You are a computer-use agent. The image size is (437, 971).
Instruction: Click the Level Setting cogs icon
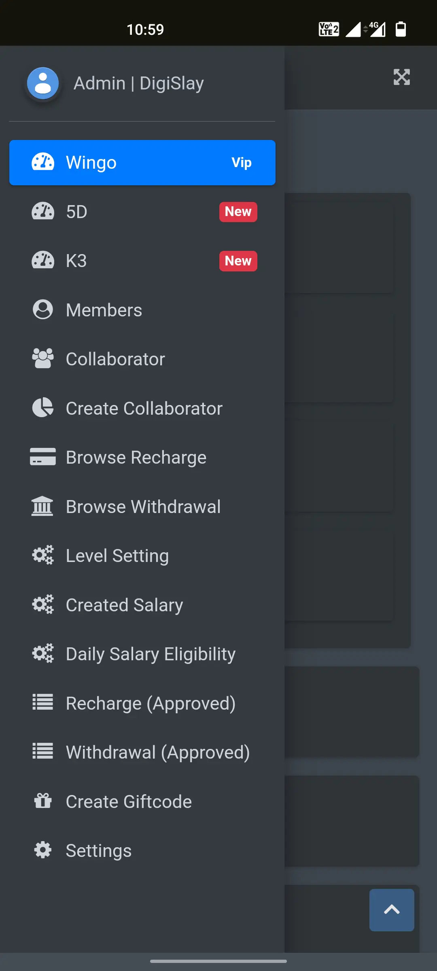[43, 555]
